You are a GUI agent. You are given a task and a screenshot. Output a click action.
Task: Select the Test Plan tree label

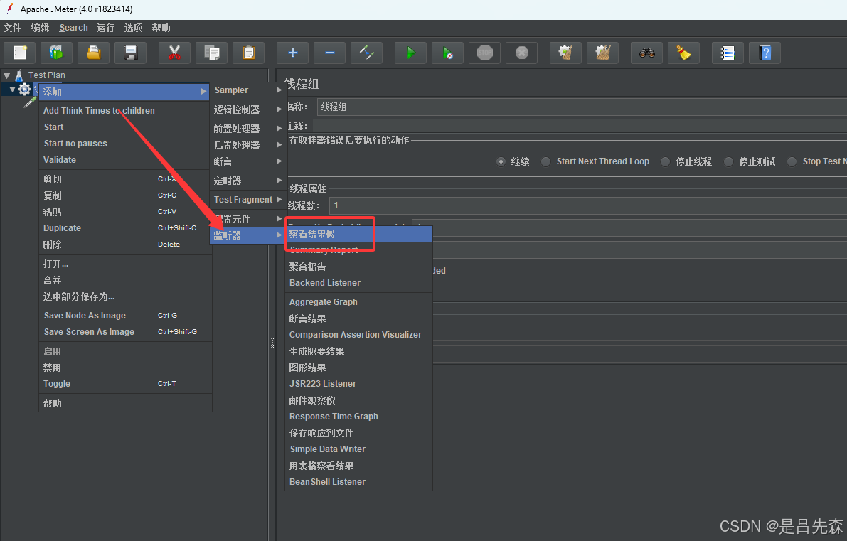click(46, 75)
